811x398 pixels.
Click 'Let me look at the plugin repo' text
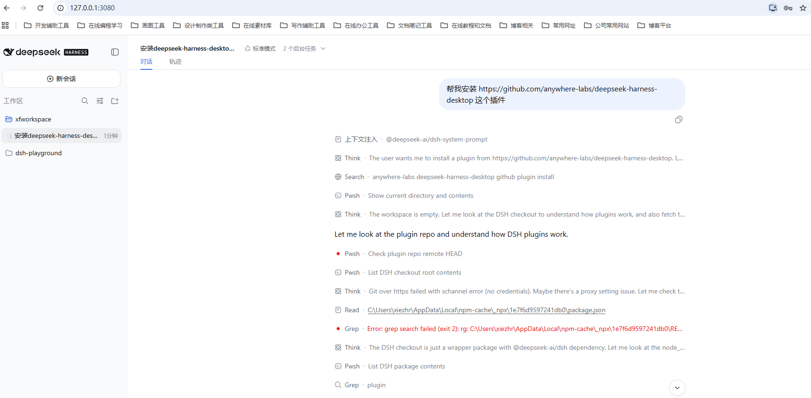coord(451,234)
